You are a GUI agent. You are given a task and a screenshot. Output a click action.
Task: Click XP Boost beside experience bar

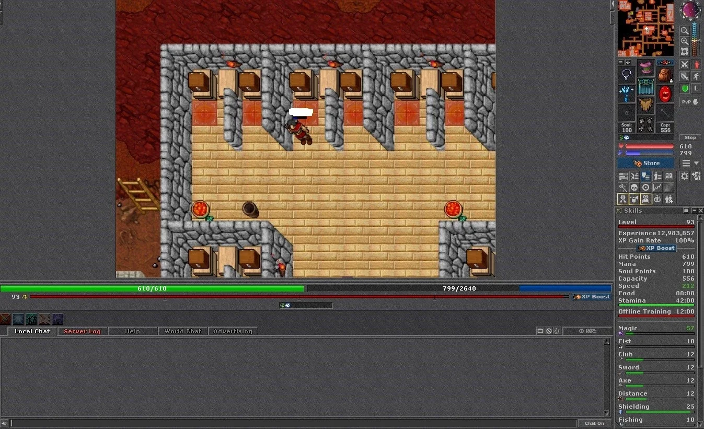(592, 297)
